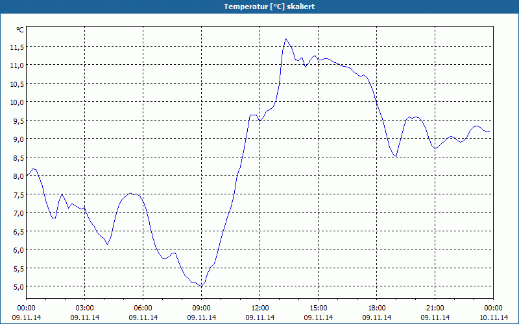This screenshot has width=519, height=324.
Task: Click the 12:00 time label
Action: 260,308
